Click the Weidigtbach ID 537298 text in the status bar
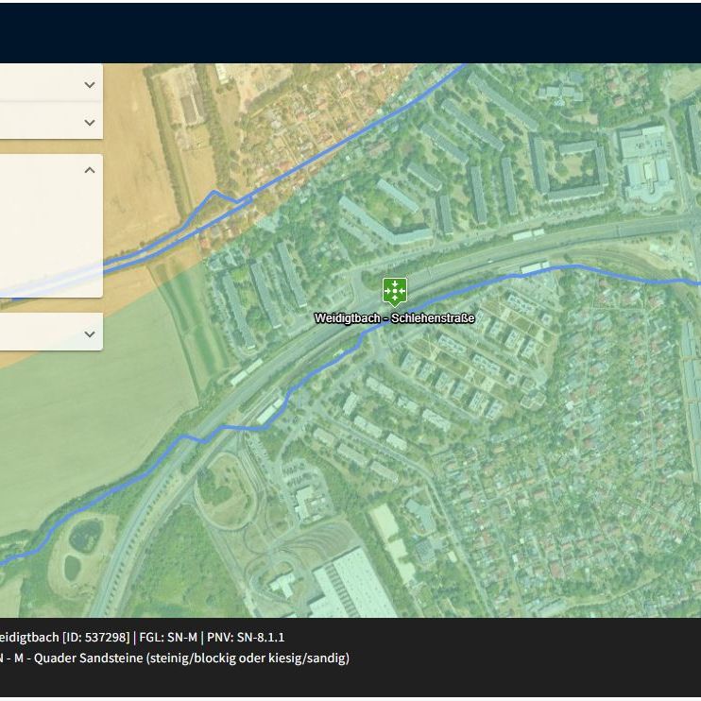 tap(65, 637)
